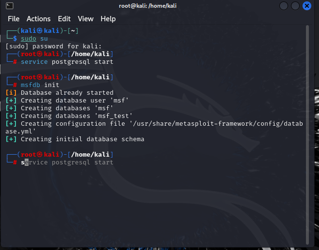This screenshot has width=319, height=250.
Task: Open the Actions menu
Action: pyautogui.click(x=39, y=19)
